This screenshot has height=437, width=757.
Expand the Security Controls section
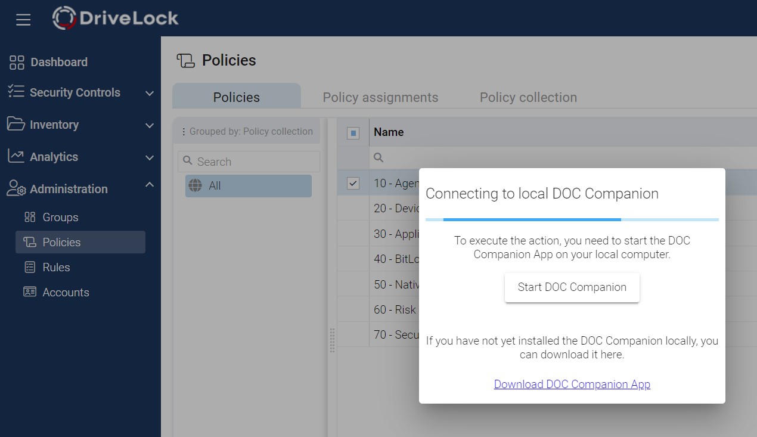tap(150, 93)
